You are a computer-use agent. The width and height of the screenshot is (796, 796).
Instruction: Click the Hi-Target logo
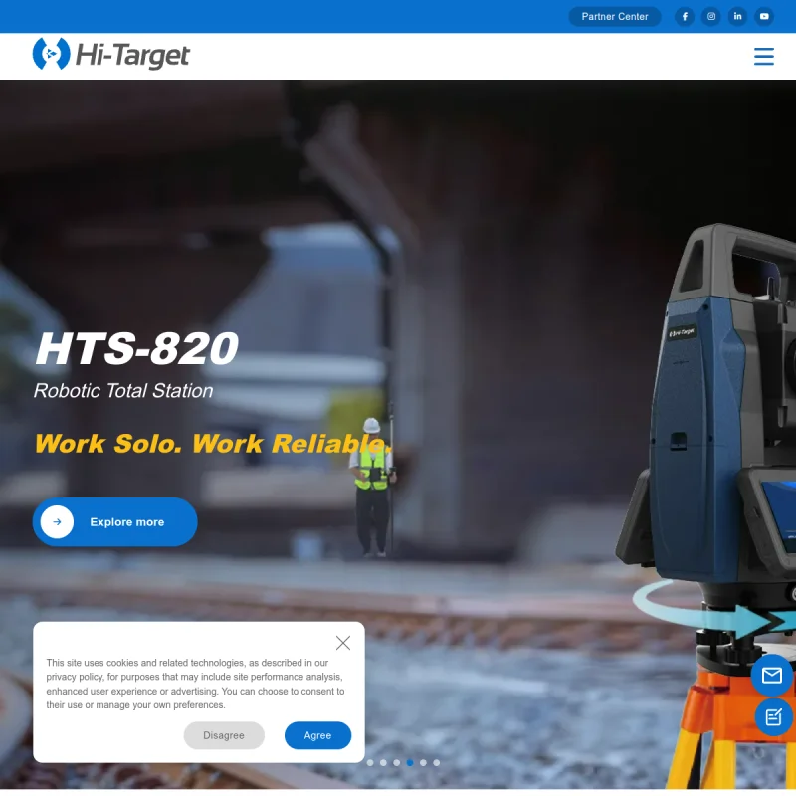click(110, 54)
